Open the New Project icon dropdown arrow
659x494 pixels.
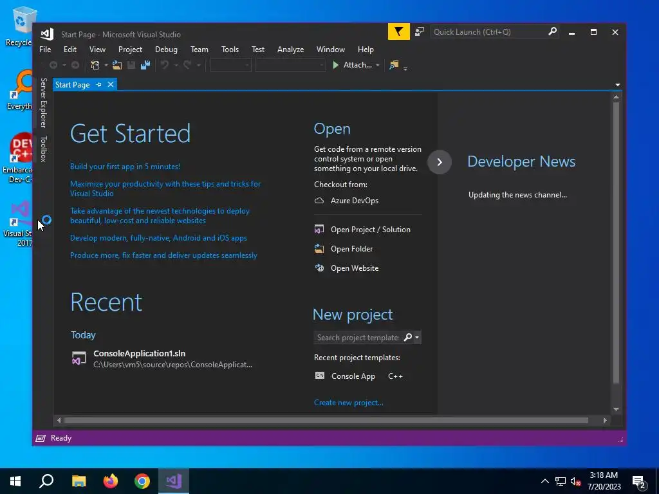tap(106, 66)
